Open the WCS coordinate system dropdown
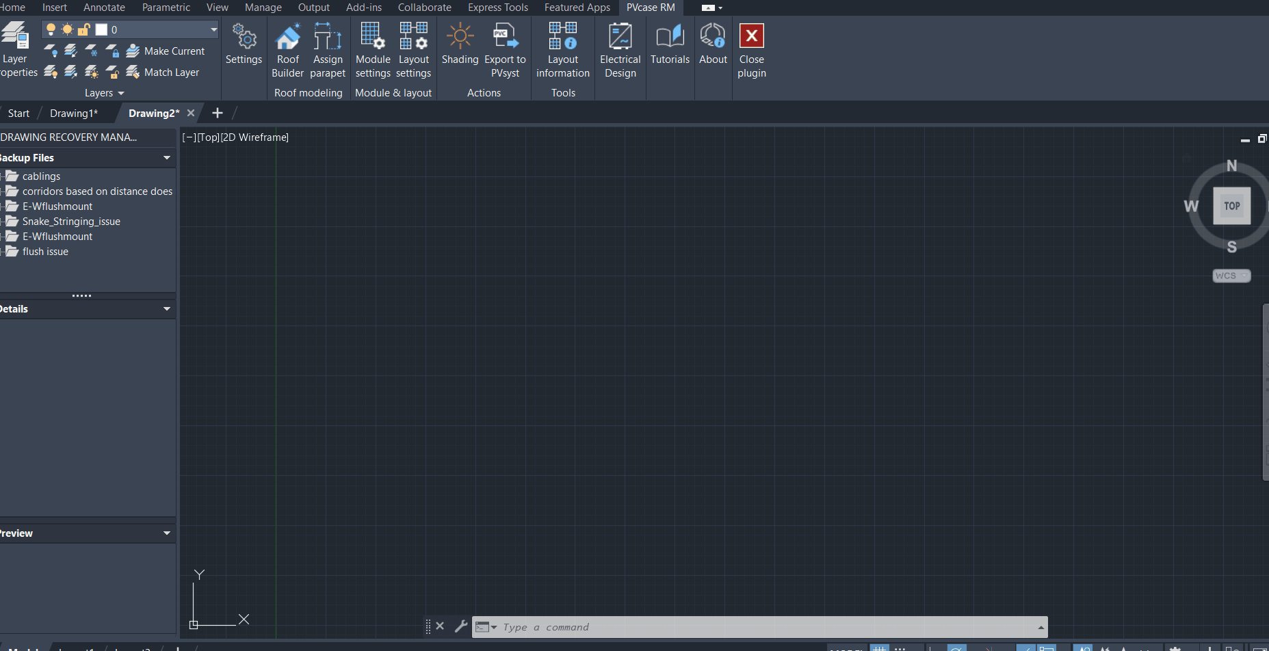 click(x=1231, y=276)
